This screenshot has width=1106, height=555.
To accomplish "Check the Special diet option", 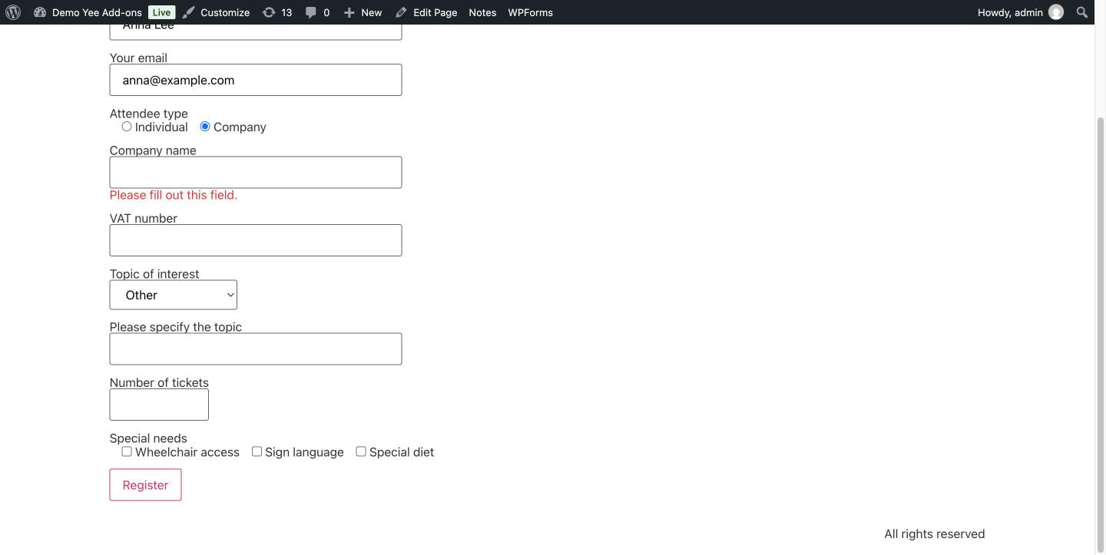I will click(361, 451).
